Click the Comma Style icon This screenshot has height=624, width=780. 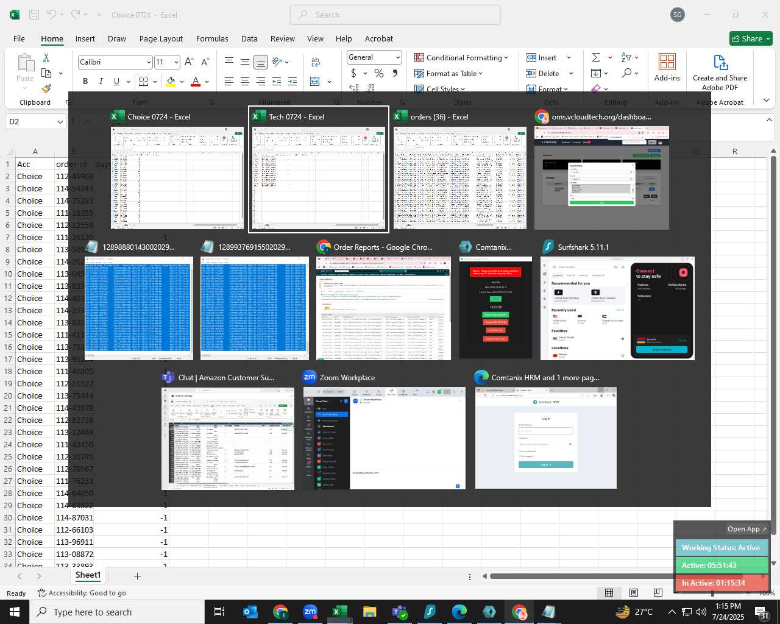[x=395, y=73]
